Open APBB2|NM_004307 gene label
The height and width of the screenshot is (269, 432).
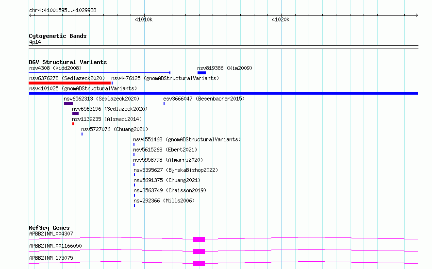(x=51, y=234)
